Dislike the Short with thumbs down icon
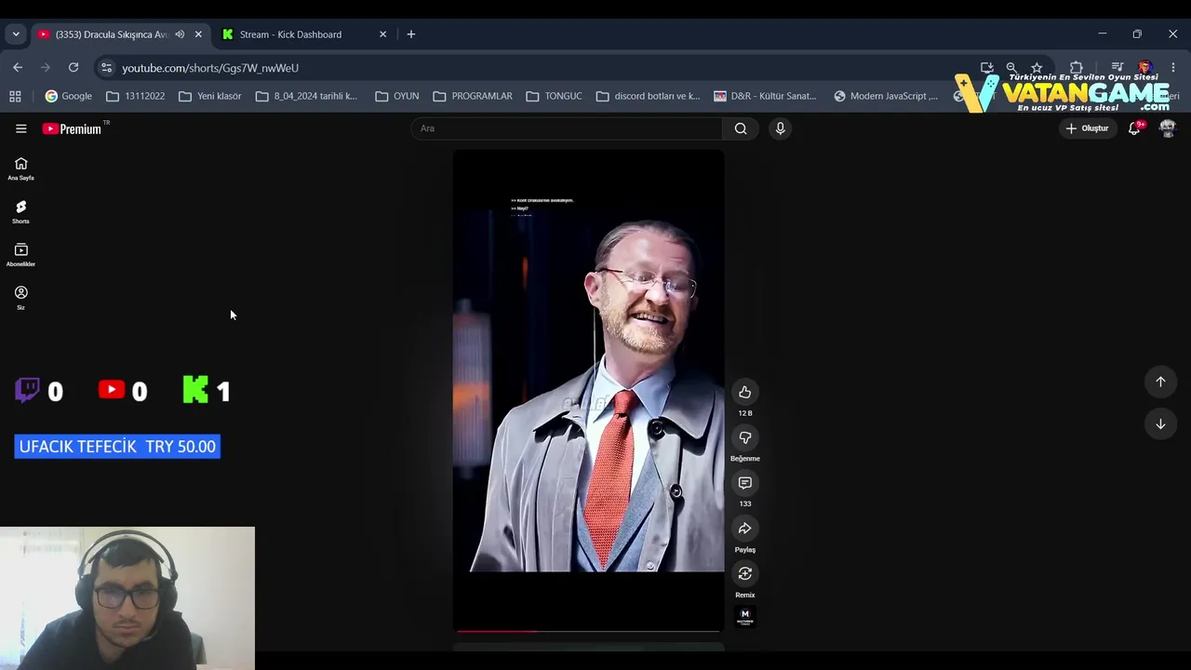 click(x=744, y=438)
